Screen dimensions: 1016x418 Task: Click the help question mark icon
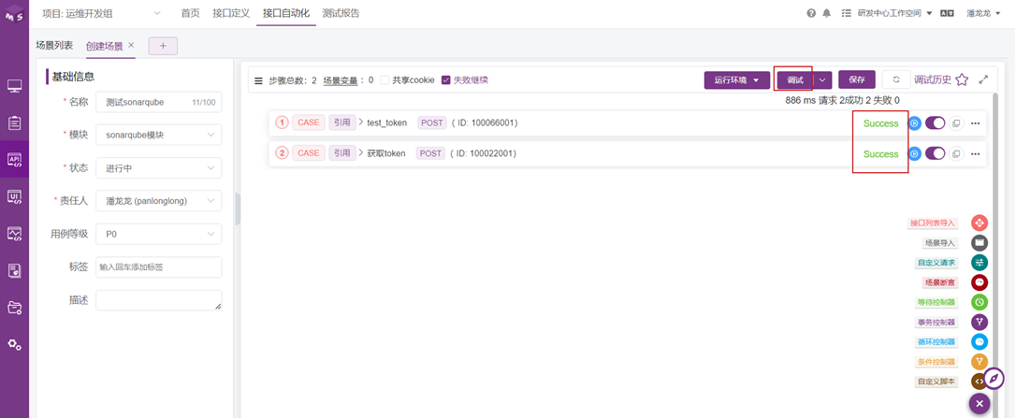coord(811,13)
